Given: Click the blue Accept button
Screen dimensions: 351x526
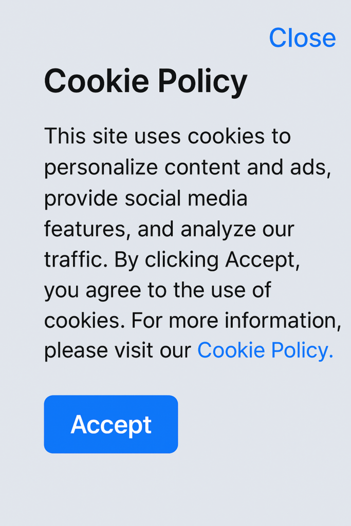Looking at the screenshot, I should [111, 424].
